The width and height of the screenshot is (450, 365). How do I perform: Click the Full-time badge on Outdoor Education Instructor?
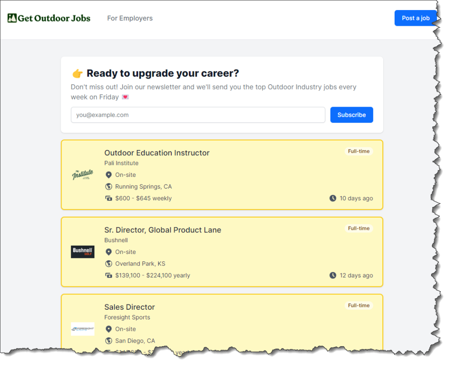point(359,151)
